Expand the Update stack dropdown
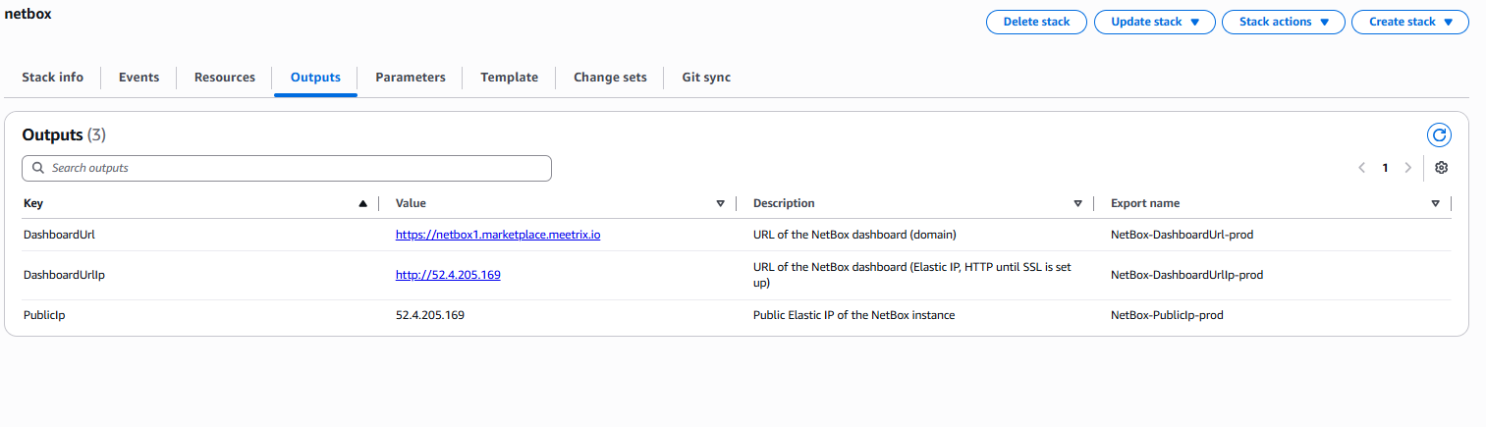Viewport: 1486px width, 427px height. 1155,22
